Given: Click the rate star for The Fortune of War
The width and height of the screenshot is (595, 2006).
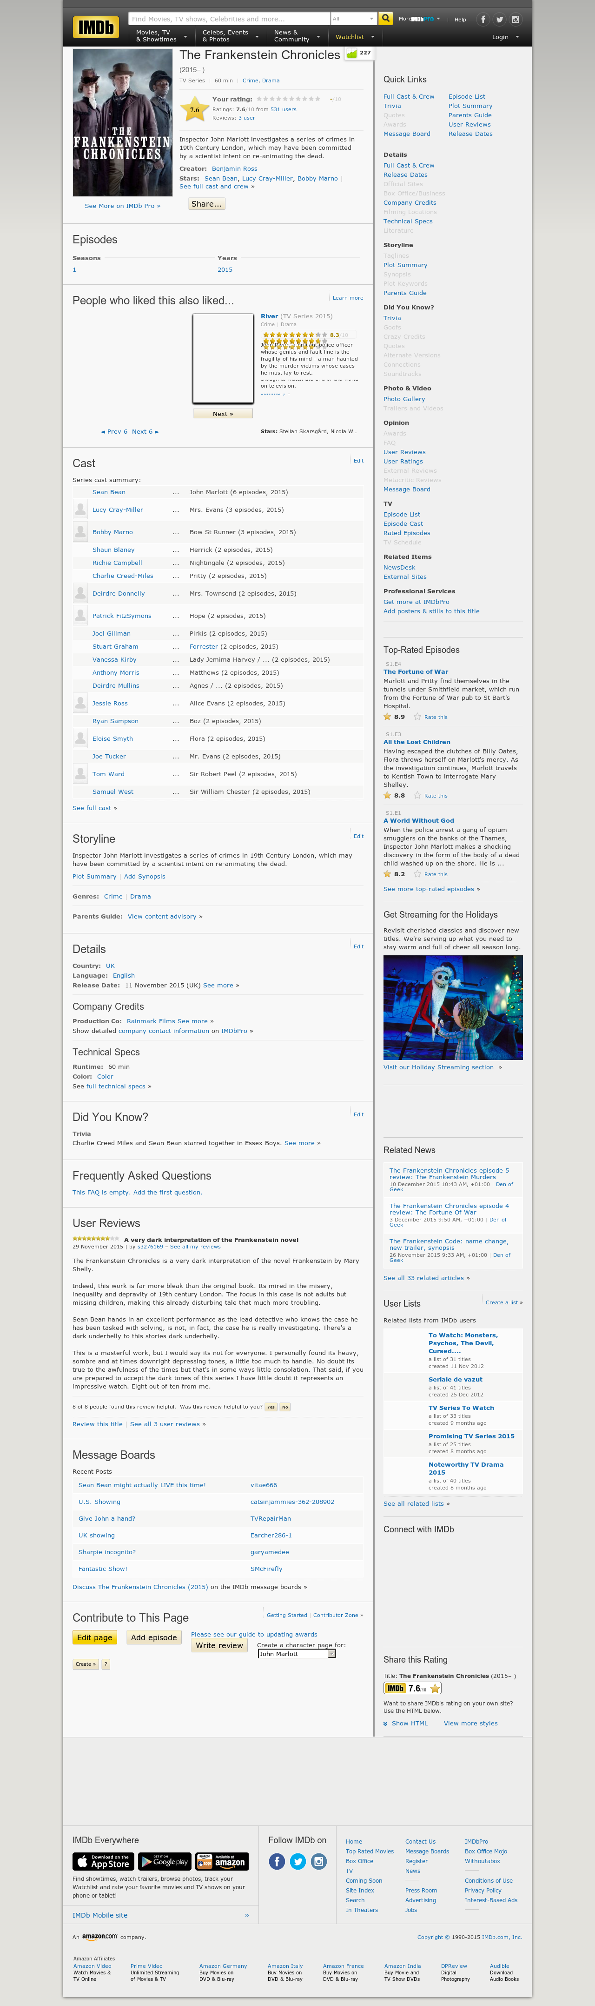Looking at the screenshot, I should tap(417, 717).
